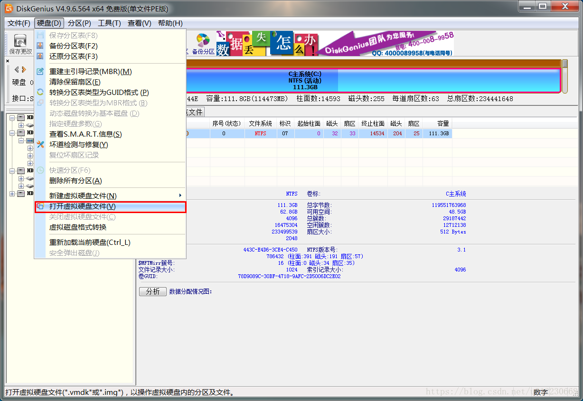Open the 分区(P) menu

coord(79,23)
